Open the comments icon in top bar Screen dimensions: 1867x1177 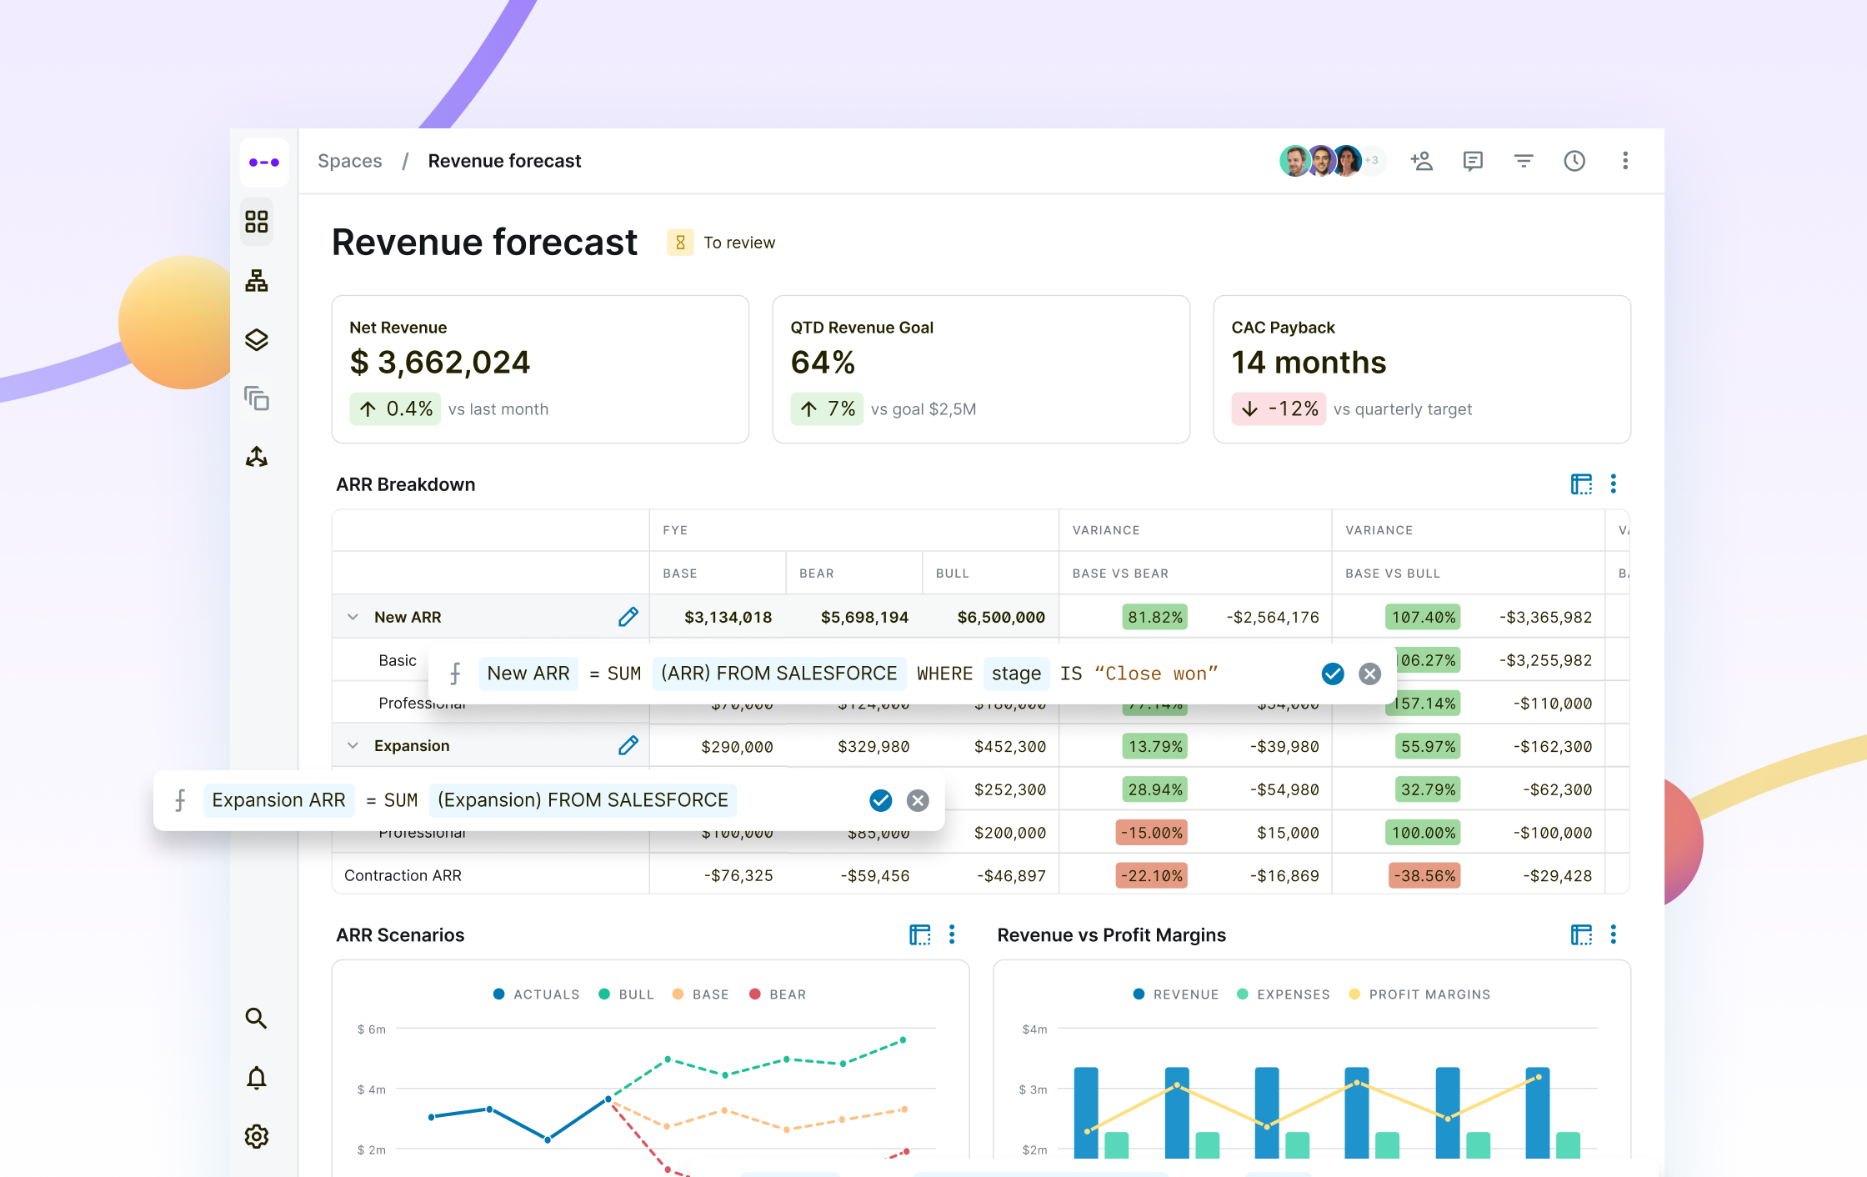(x=1473, y=161)
